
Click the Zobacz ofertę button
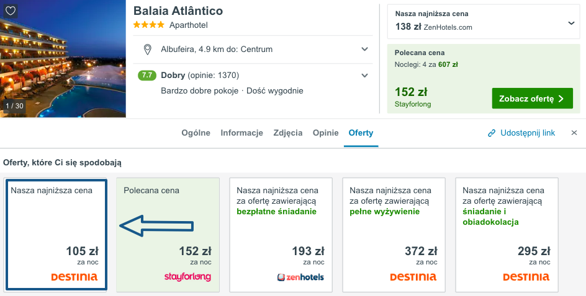[532, 98]
